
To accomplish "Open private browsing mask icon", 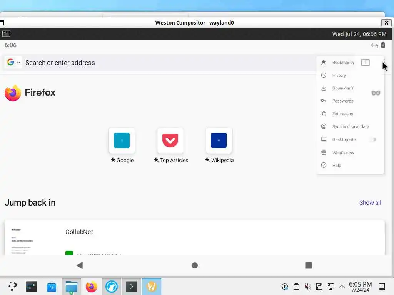I will (376, 93).
